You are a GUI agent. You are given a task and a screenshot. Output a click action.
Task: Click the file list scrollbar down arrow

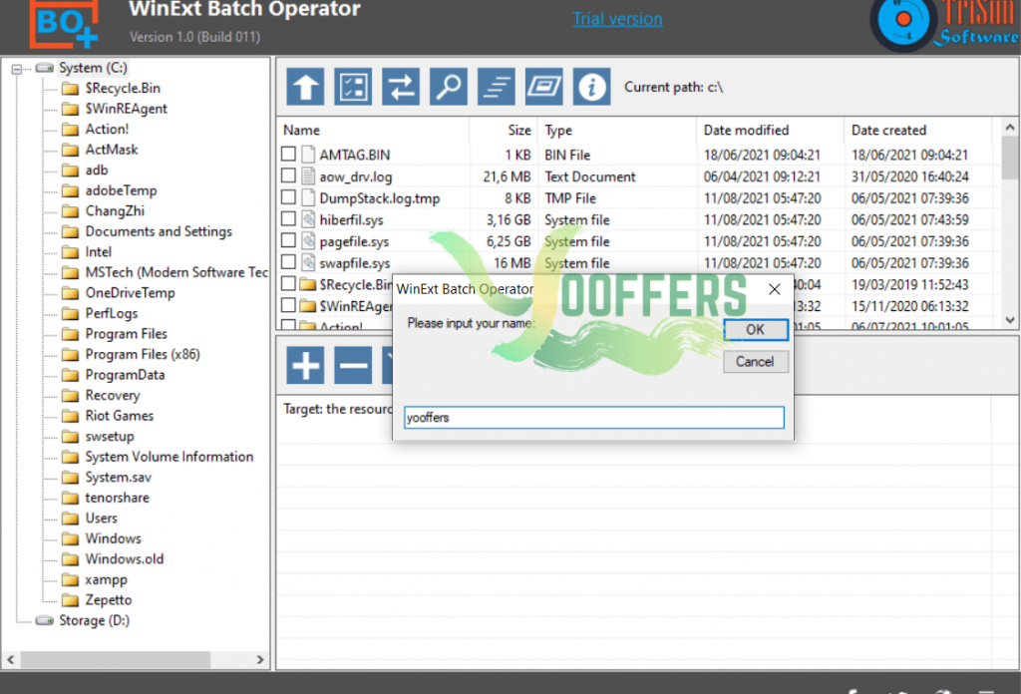pos(1010,320)
